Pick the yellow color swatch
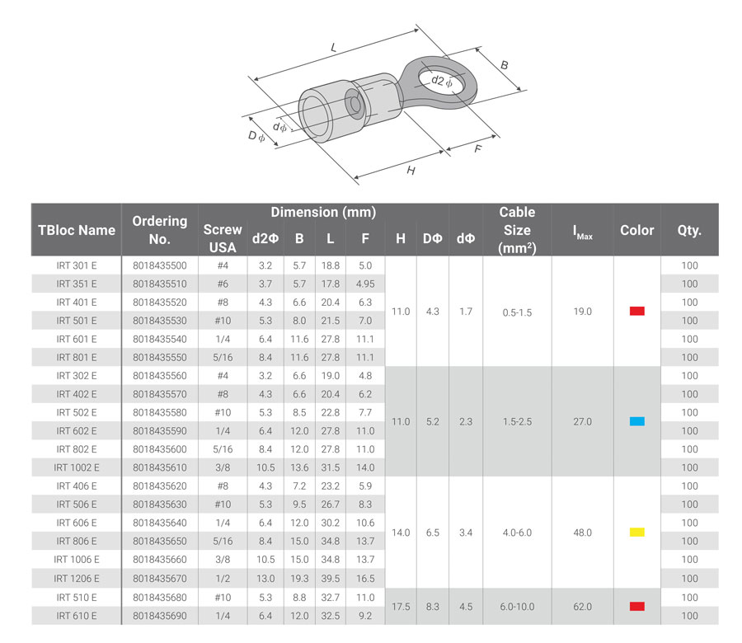 click(x=636, y=533)
